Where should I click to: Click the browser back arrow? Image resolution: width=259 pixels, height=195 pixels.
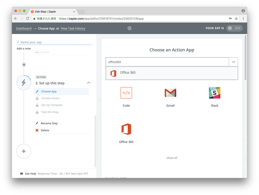coord(16,18)
